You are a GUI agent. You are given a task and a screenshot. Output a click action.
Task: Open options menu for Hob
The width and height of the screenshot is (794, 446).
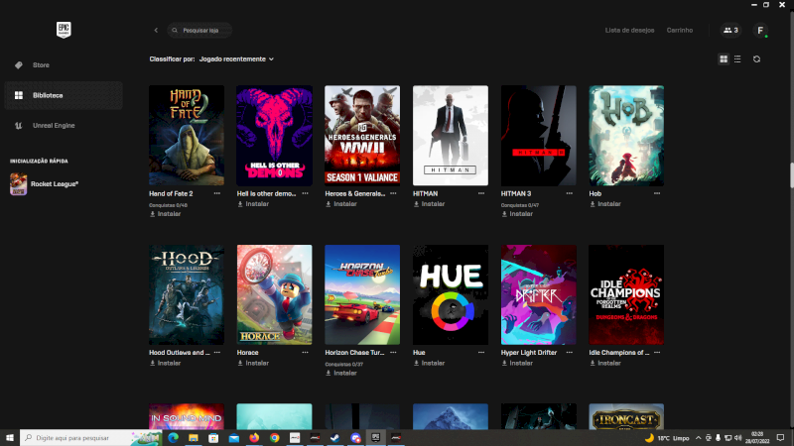657,193
